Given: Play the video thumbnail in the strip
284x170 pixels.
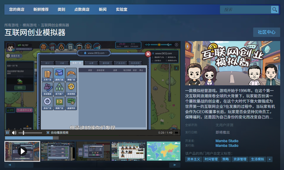Looking at the screenshot, I should pos(22,151).
